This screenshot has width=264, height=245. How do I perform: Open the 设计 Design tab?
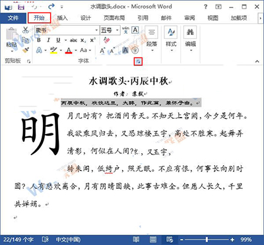(85, 18)
